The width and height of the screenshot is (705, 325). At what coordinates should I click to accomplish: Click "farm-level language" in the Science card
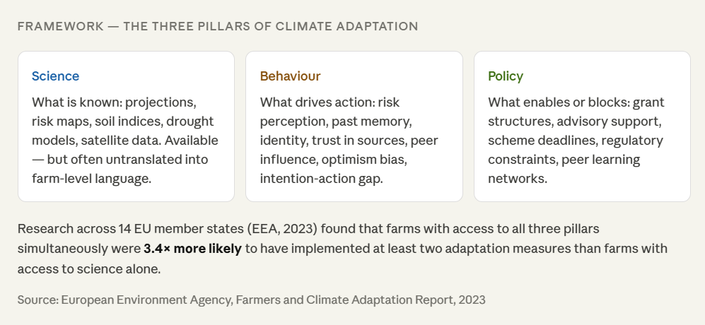coord(91,178)
